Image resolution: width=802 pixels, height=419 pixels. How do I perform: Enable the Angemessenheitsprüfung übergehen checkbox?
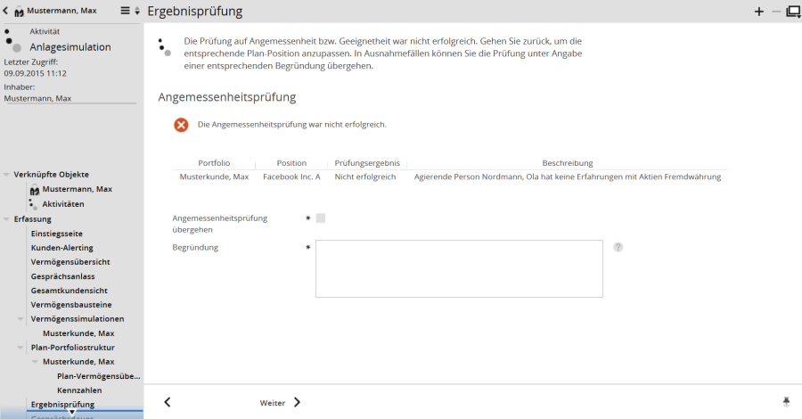[321, 218]
